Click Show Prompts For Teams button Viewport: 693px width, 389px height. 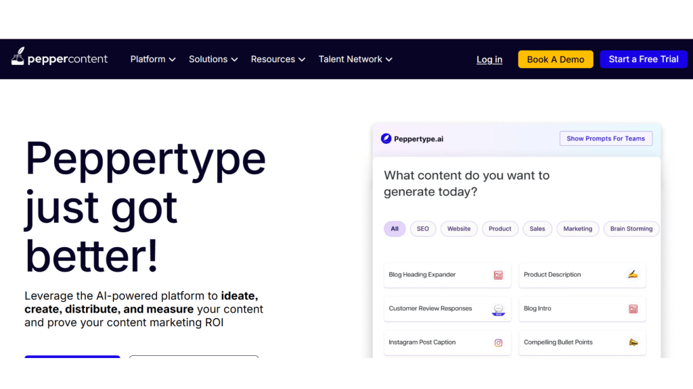click(606, 138)
